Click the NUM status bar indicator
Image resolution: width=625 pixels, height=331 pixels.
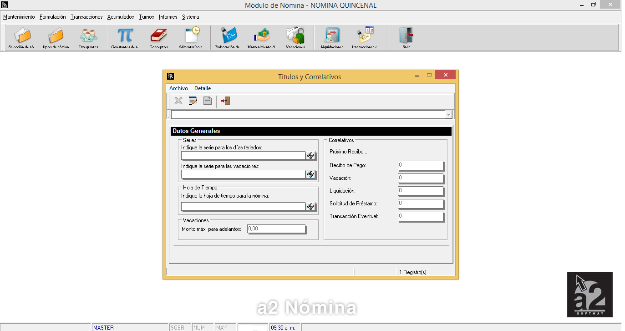point(199,328)
